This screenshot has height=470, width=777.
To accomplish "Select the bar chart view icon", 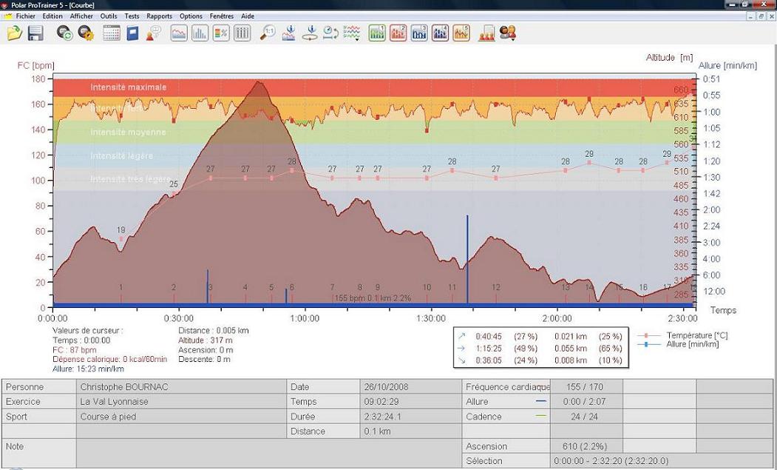I will pyautogui.click(x=200, y=33).
